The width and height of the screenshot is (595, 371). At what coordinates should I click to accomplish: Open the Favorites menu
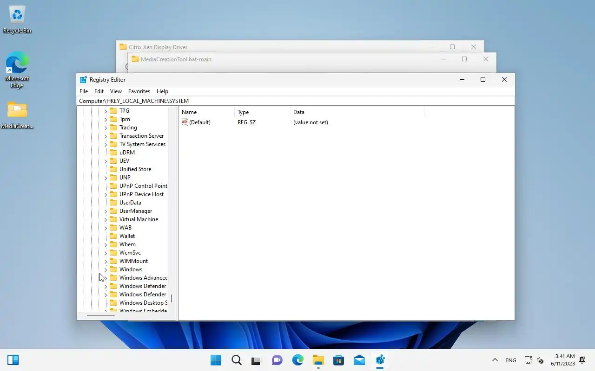(x=139, y=91)
